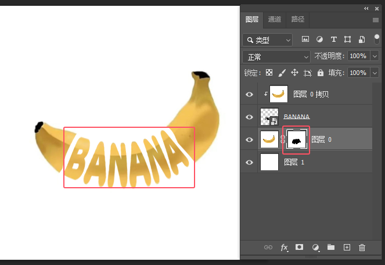Prevent artboard auto-nesting lock icon
385x265 pixels.
point(307,73)
